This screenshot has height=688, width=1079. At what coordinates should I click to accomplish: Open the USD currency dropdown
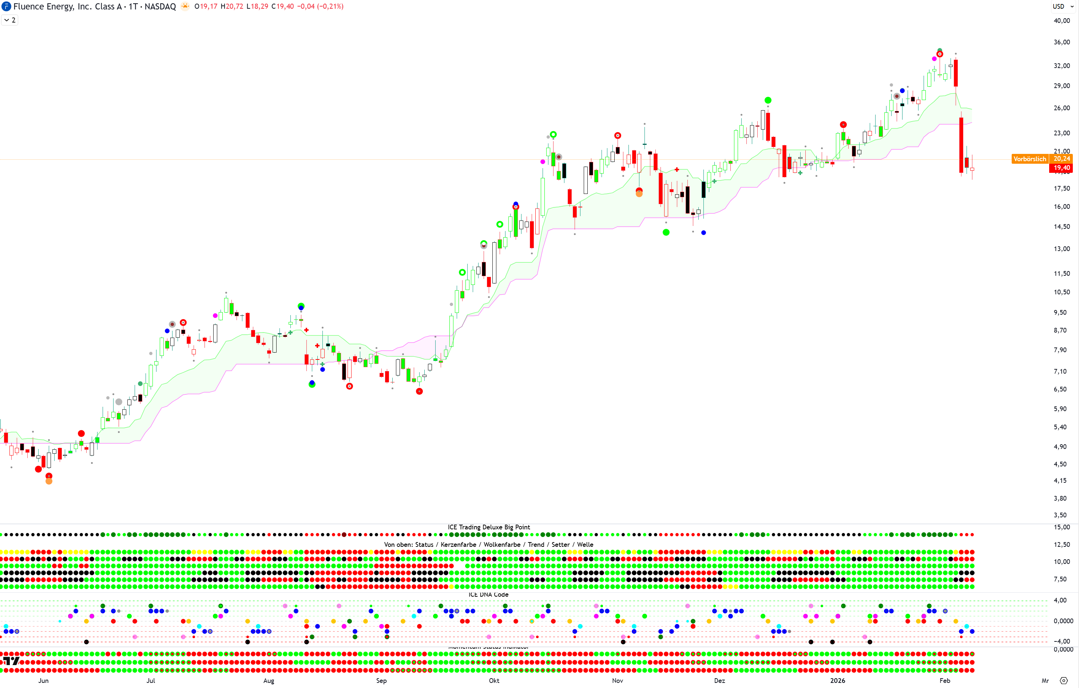[x=1063, y=6]
